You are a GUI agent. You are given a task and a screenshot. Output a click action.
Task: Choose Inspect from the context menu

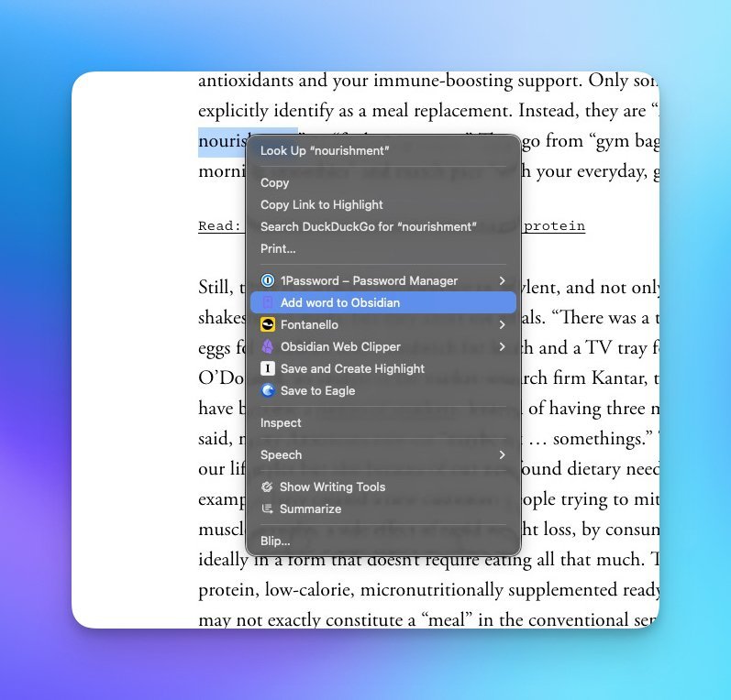coord(382,422)
